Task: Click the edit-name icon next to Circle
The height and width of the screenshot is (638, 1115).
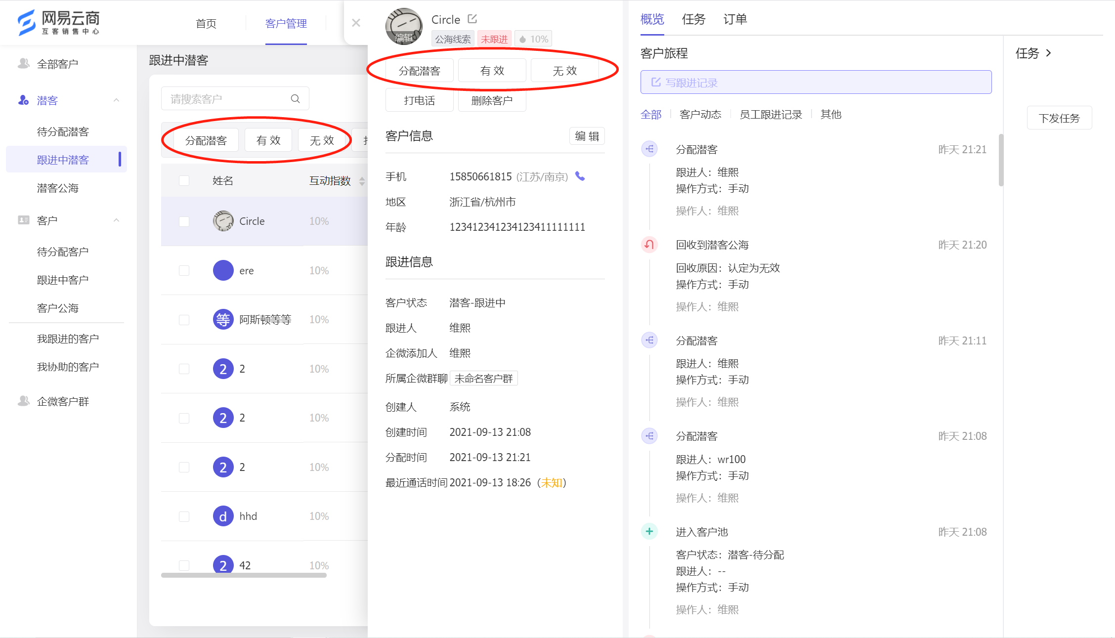Action: 472,19
